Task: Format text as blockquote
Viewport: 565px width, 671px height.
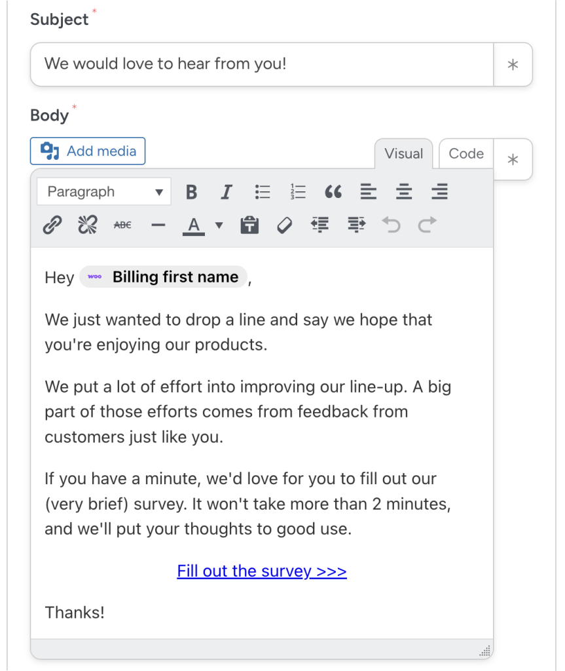Action: [x=333, y=191]
